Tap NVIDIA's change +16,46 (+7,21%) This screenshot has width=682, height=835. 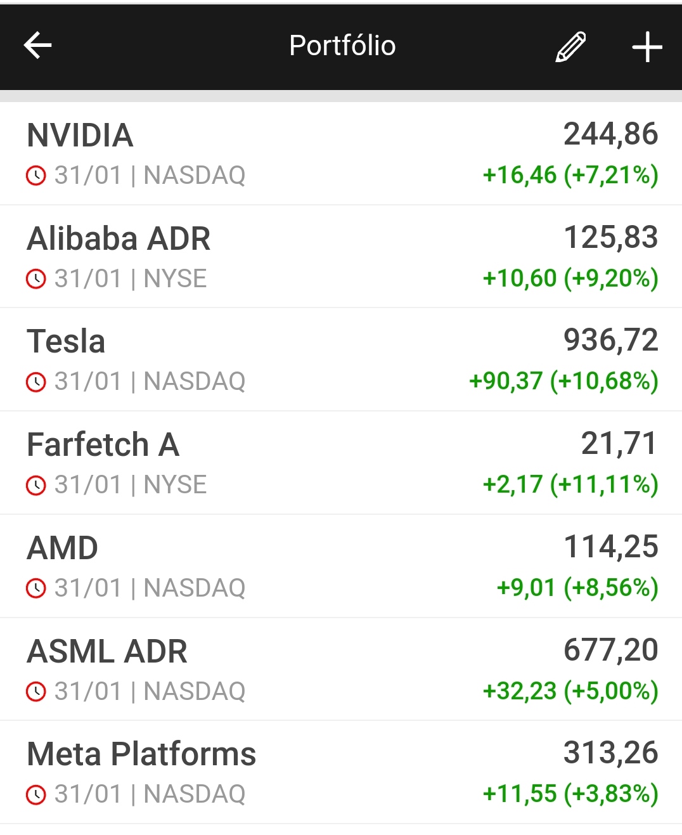point(570,175)
